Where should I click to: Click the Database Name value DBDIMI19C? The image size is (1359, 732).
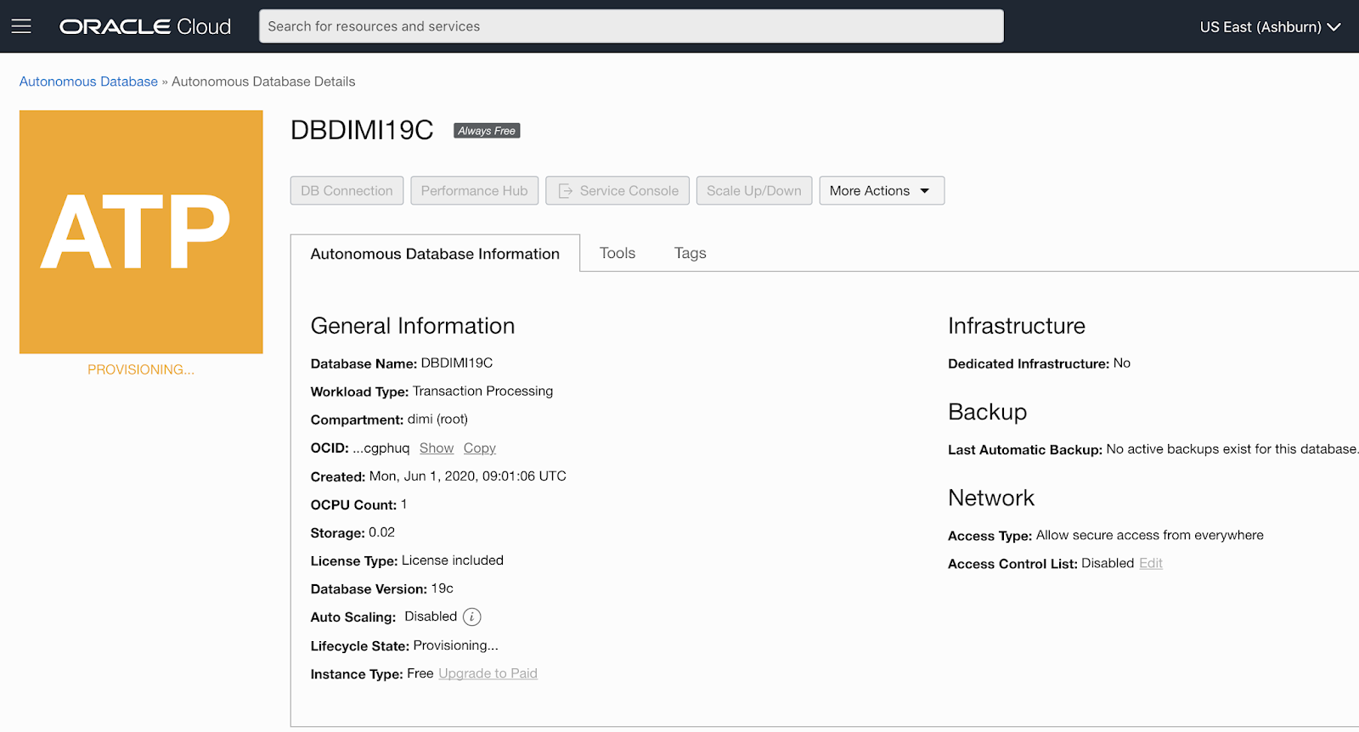(457, 363)
